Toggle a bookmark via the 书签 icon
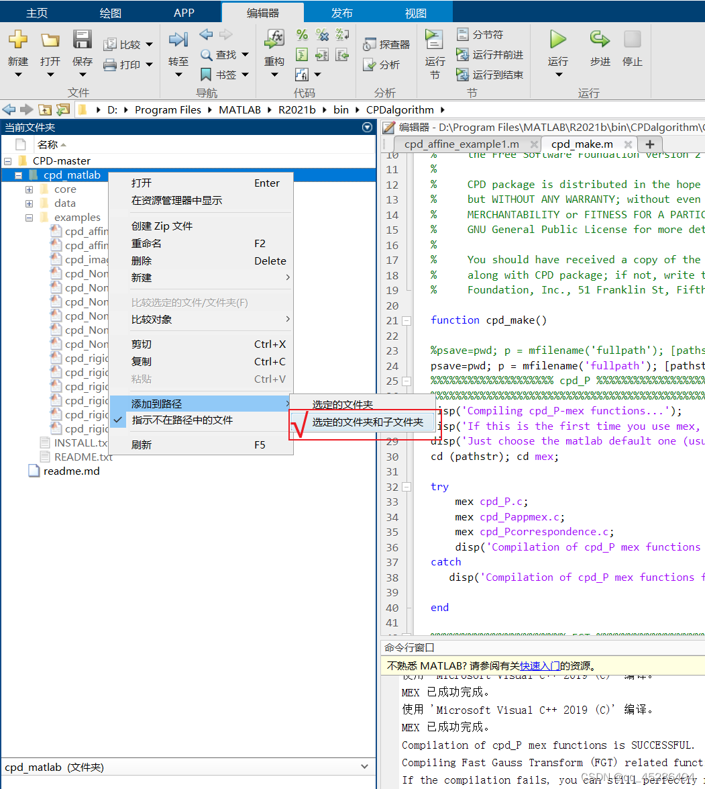705x789 pixels. tap(215, 75)
